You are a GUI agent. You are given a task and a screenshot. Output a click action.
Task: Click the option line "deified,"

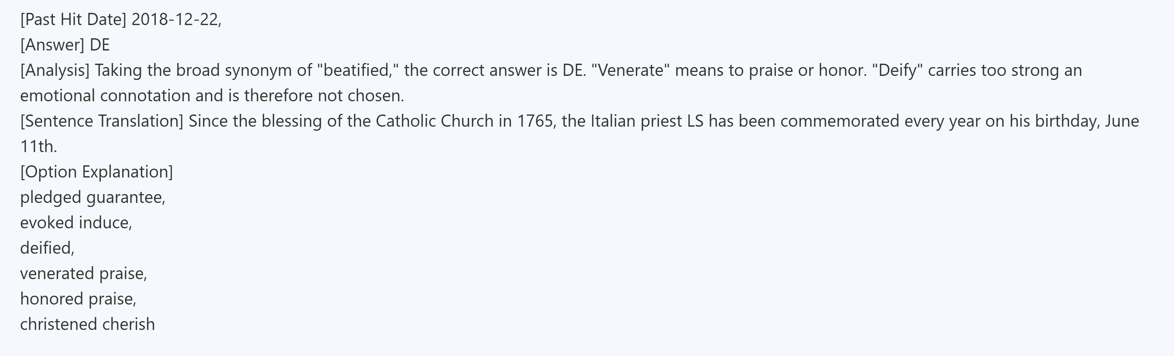(x=47, y=249)
